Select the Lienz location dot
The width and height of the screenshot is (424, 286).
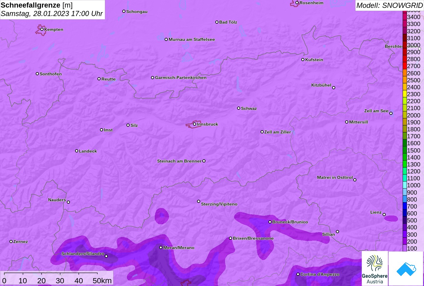coord(384,215)
